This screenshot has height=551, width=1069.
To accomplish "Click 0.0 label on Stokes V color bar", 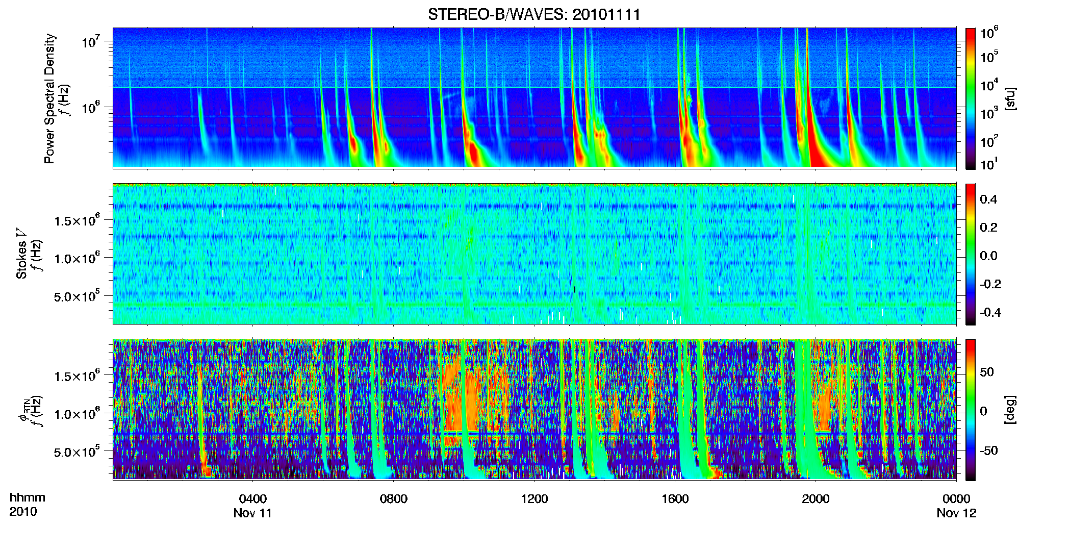I will coord(988,256).
